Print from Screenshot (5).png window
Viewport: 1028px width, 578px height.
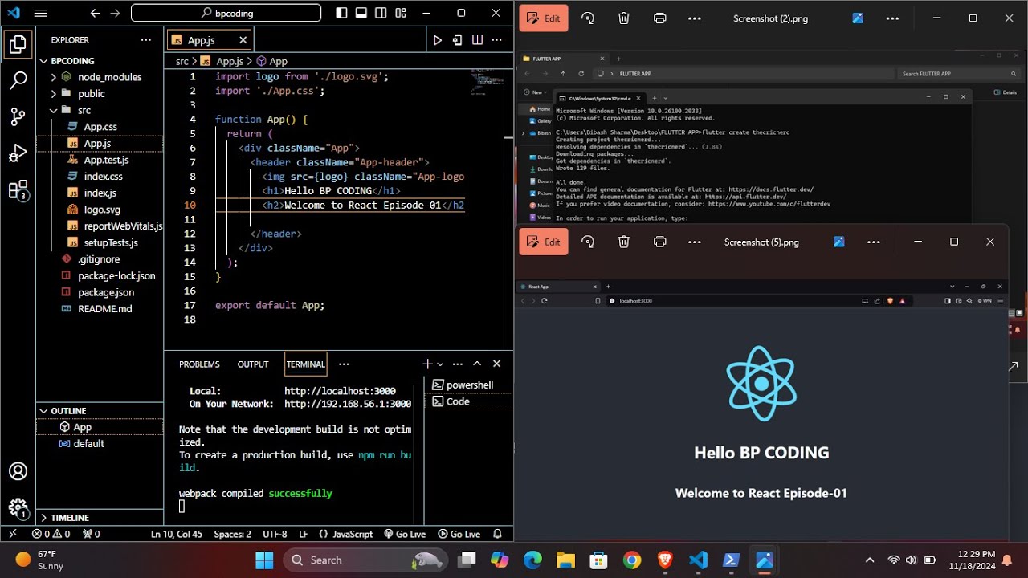coord(659,242)
